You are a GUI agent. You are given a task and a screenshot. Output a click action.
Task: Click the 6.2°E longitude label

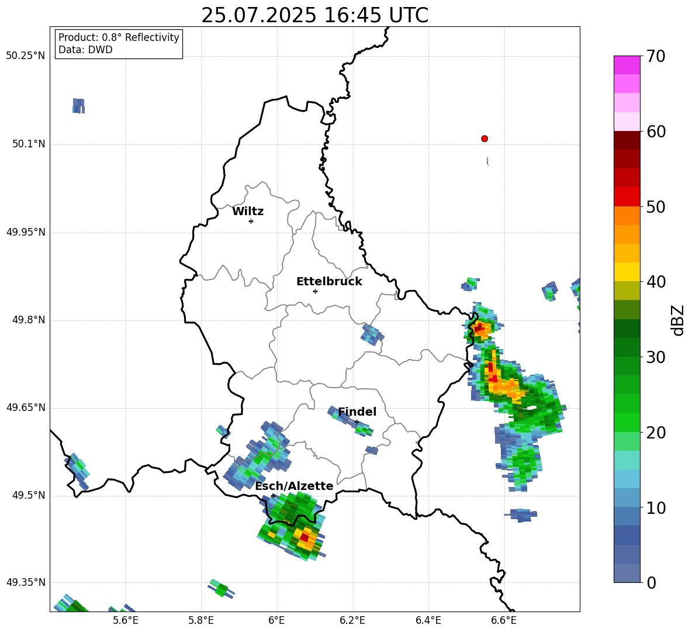(352, 620)
